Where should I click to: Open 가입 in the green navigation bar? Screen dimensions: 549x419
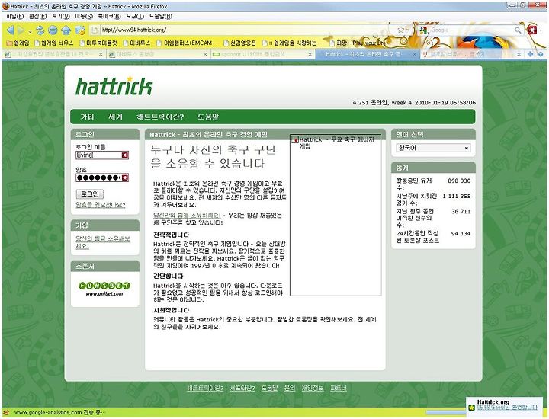click(87, 117)
